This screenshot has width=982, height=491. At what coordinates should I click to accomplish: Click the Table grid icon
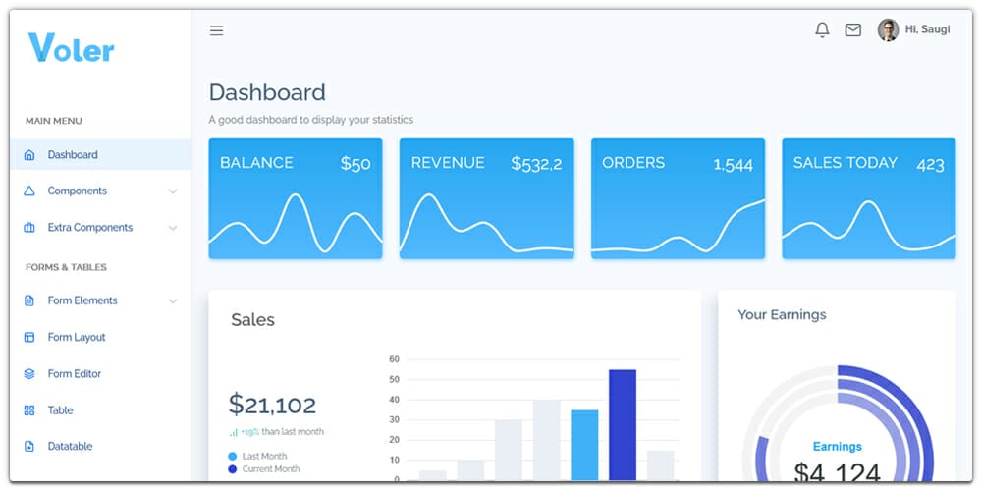pyautogui.click(x=28, y=410)
